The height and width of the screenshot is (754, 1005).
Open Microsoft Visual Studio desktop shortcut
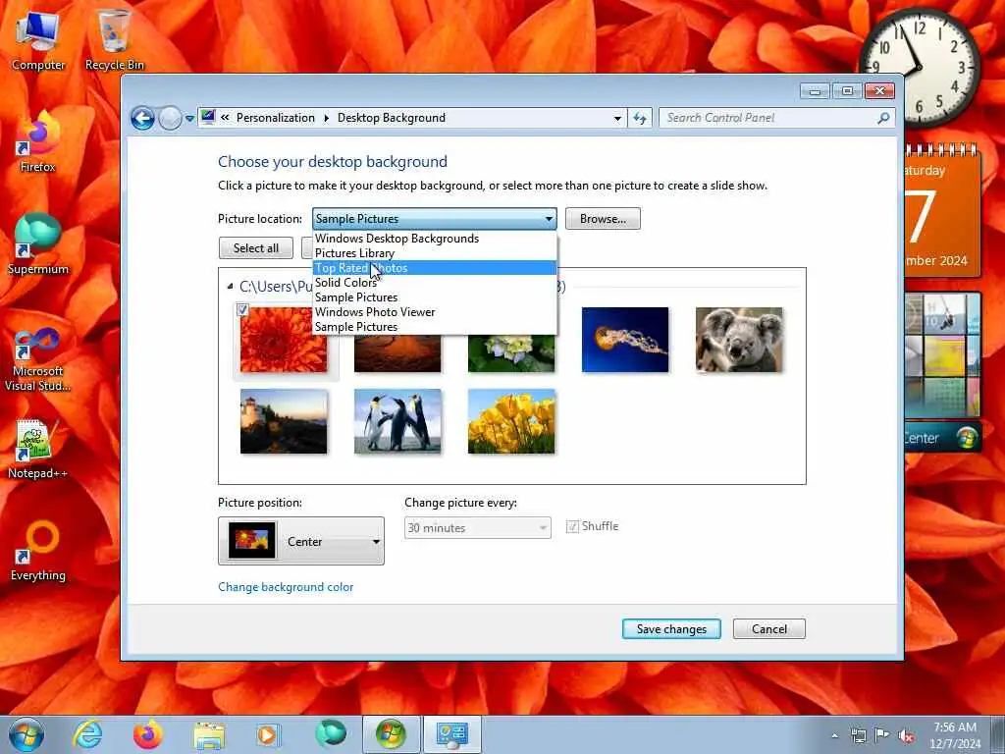(x=38, y=359)
